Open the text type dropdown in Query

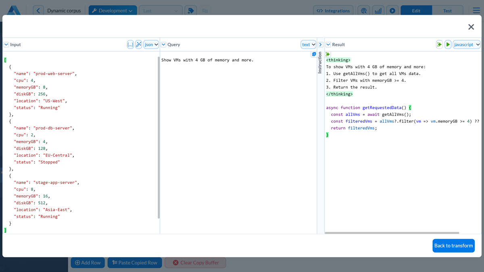coord(309,45)
